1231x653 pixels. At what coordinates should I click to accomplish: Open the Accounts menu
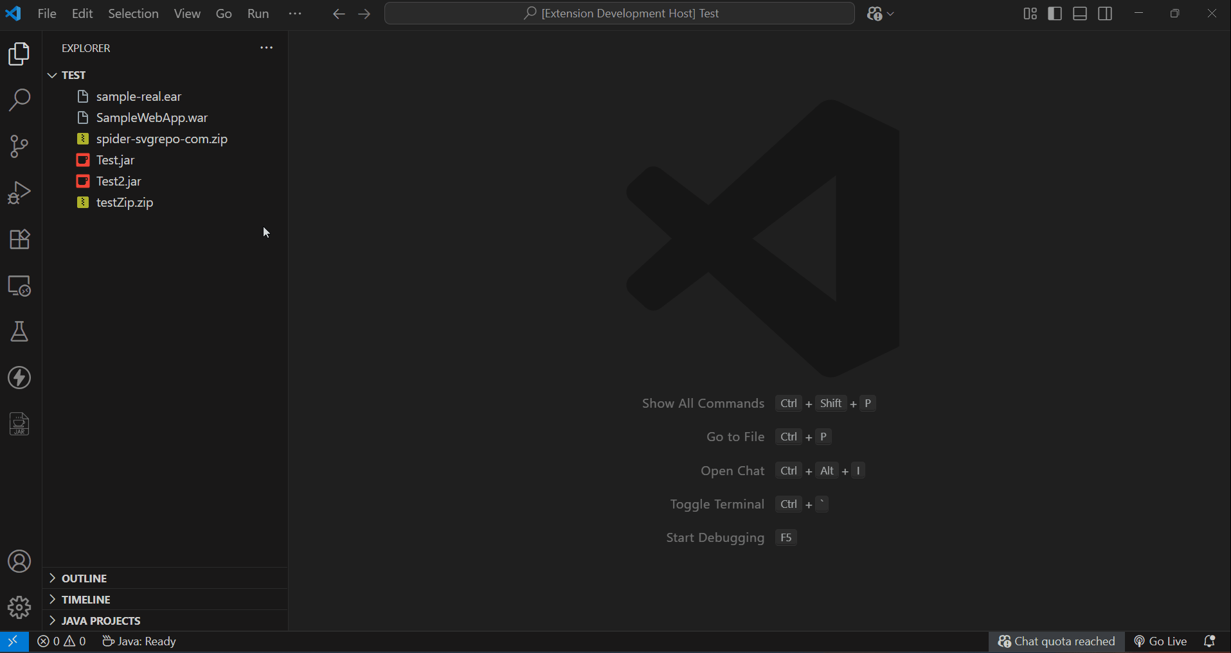pos(19,561)
